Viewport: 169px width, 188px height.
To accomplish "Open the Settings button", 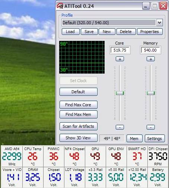I will (154, 139).
